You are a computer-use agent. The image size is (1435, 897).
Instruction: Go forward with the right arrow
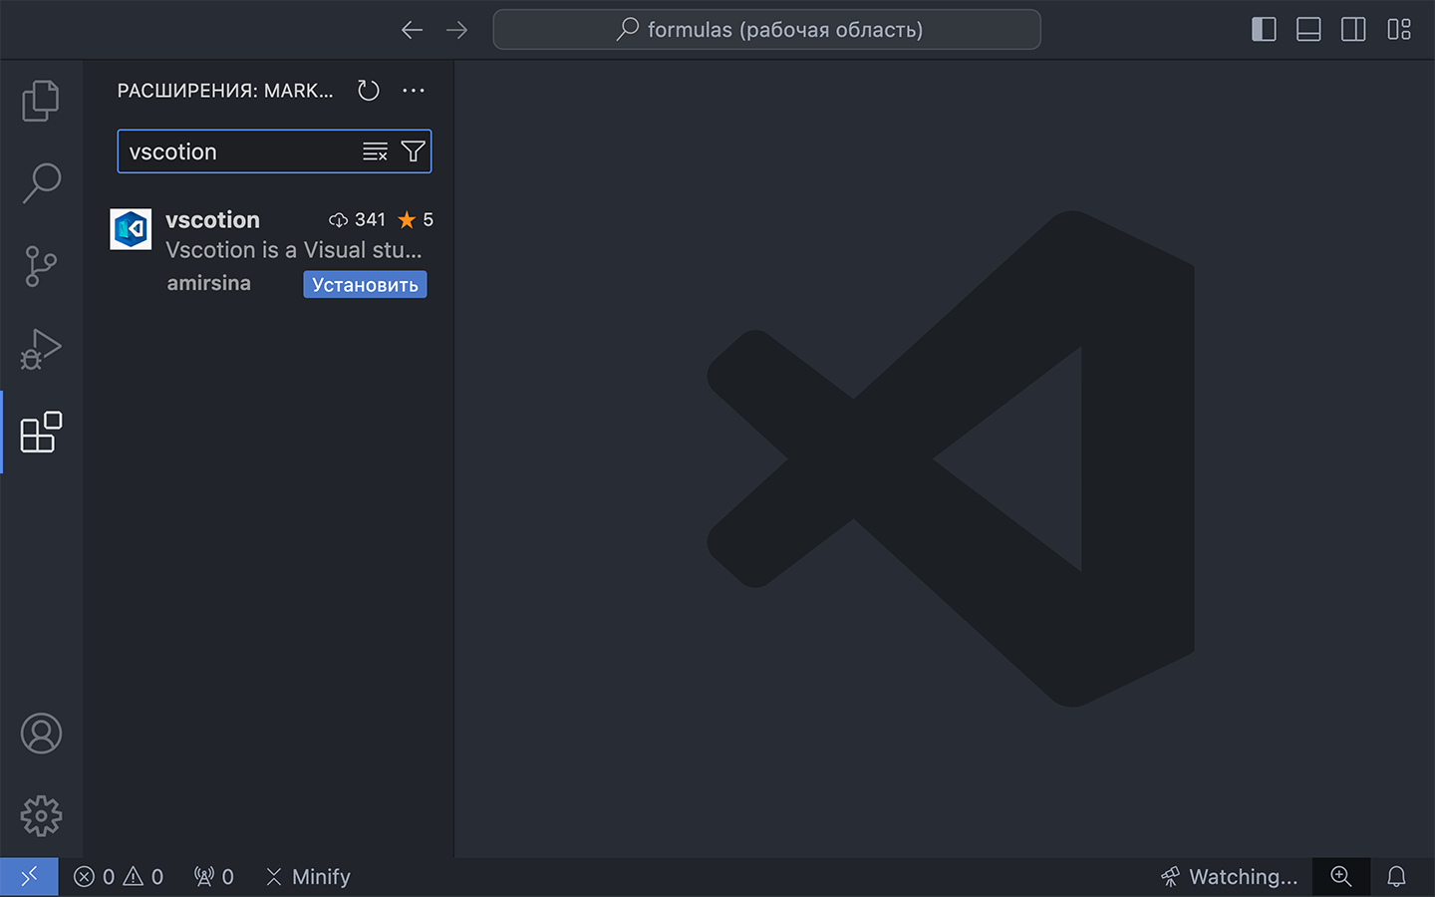pos(456,30)
